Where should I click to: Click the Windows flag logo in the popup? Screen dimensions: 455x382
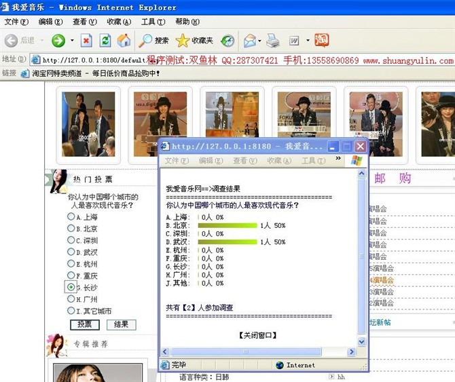357,160
